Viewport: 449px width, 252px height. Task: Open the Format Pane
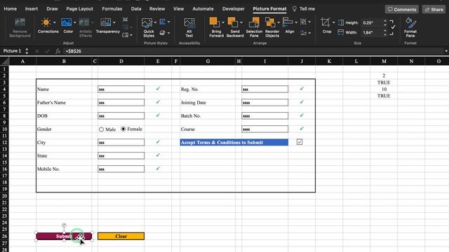410,27
